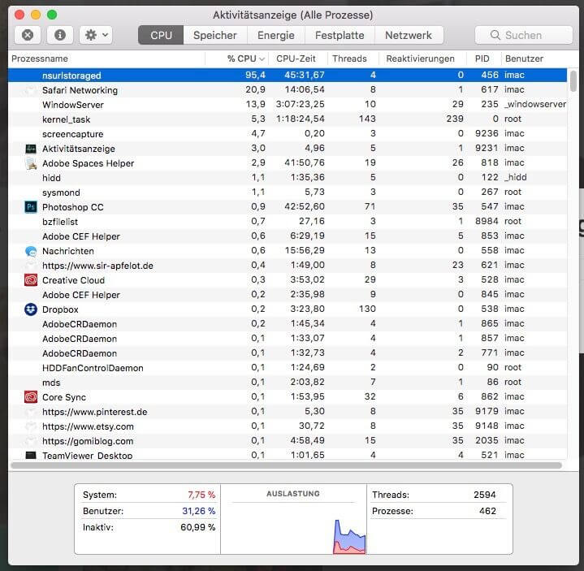The image size is (584, 571).
Task: Click the Adobe Spaces Helper icon
Action: coord(31,163)
